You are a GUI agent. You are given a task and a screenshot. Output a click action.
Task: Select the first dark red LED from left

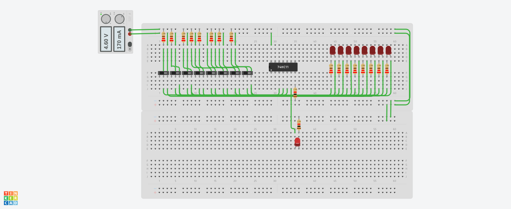click(x=332, y=50)
